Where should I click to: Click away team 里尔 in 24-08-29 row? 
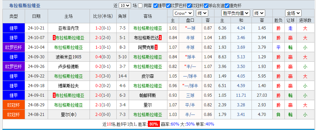pos(148,105)
